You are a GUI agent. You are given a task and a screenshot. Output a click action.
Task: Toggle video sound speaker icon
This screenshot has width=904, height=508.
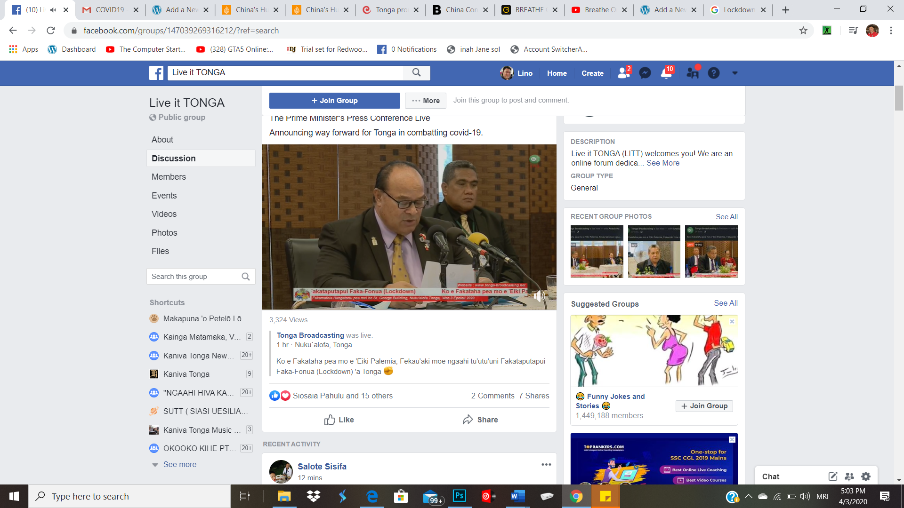pos(540,296)
